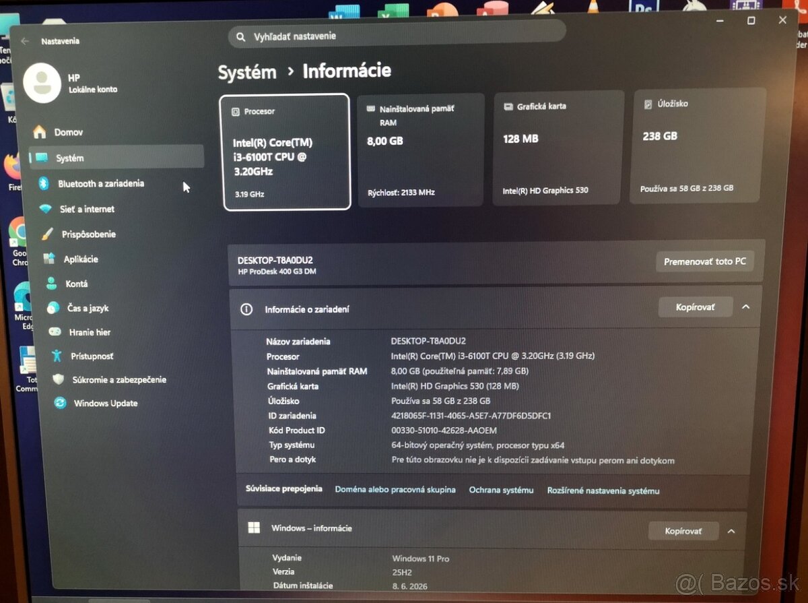Click the magnifier icon in the search box

tap(240, 36)
